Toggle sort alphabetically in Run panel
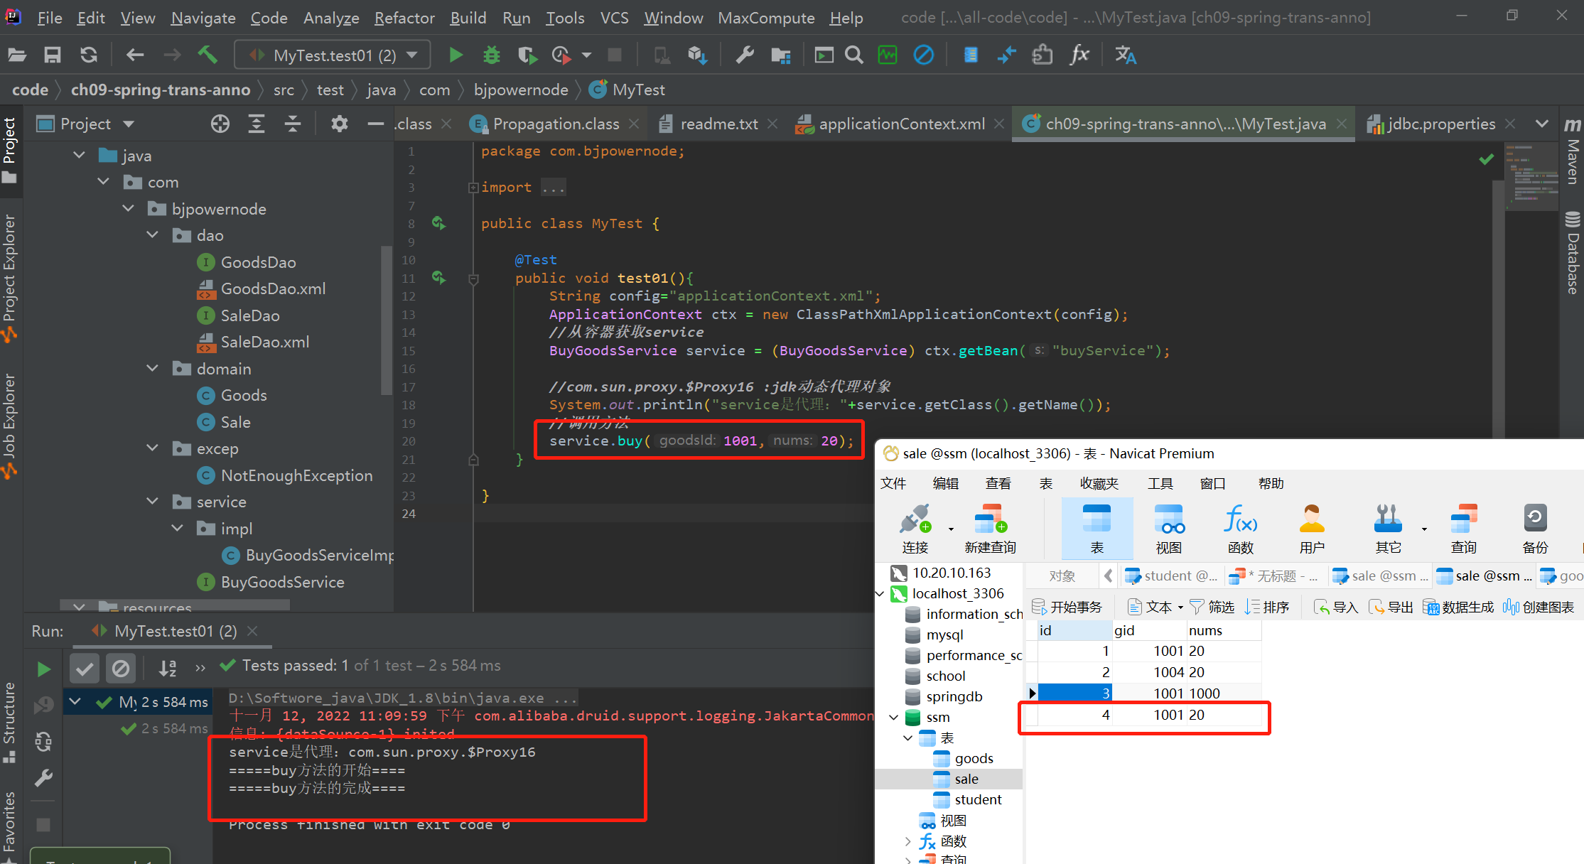 (x=168, y=668)
